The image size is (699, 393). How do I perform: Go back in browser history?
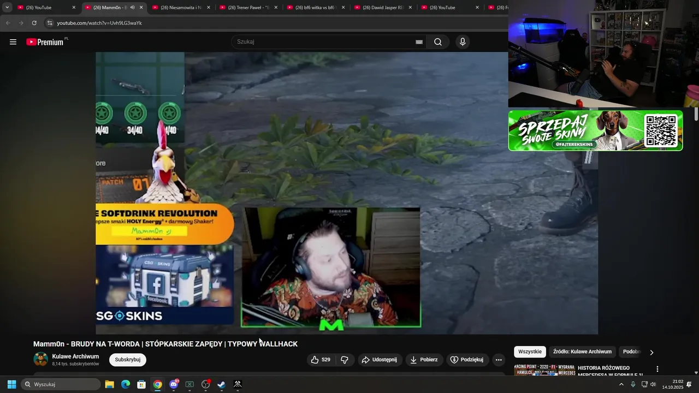[x=8, y=23]
